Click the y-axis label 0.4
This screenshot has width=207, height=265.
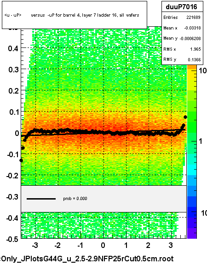[x=13, y=48]
